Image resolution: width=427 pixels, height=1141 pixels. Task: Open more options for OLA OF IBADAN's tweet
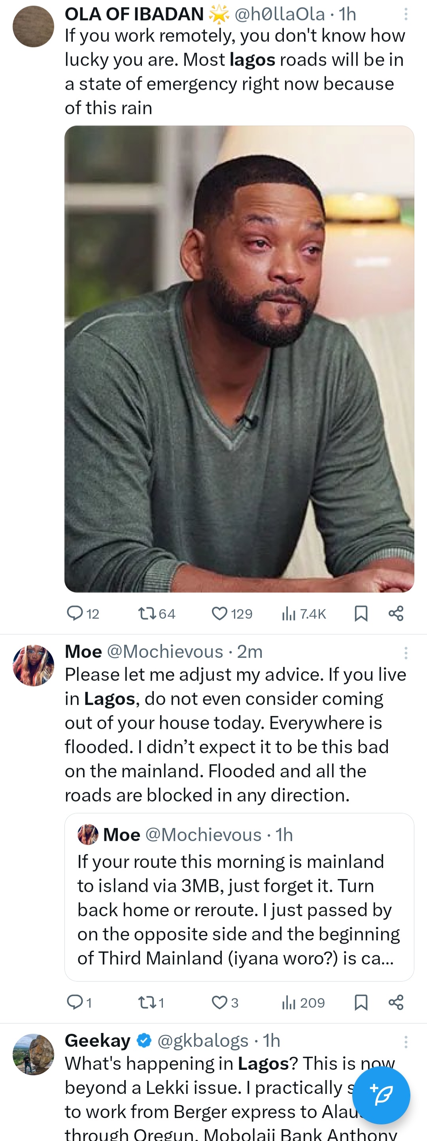405,15
